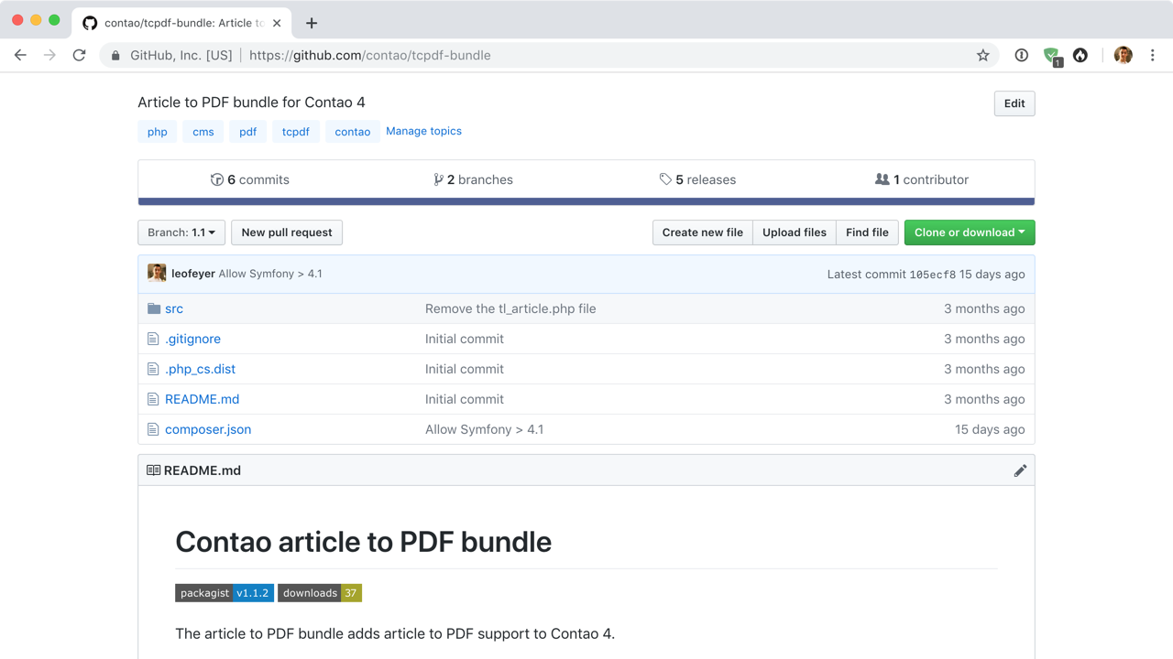Click the browser back arrow
The image size is (1173, 659).
20,55
